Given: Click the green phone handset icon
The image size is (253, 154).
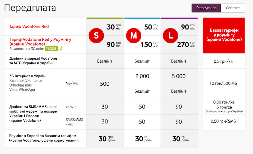Looking at the screenshot, I should (x=61, y=48).
